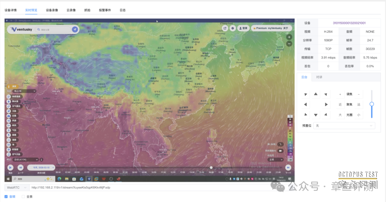
Task: Pan camera down with PTZ down arrow
Action: point(316,115)
